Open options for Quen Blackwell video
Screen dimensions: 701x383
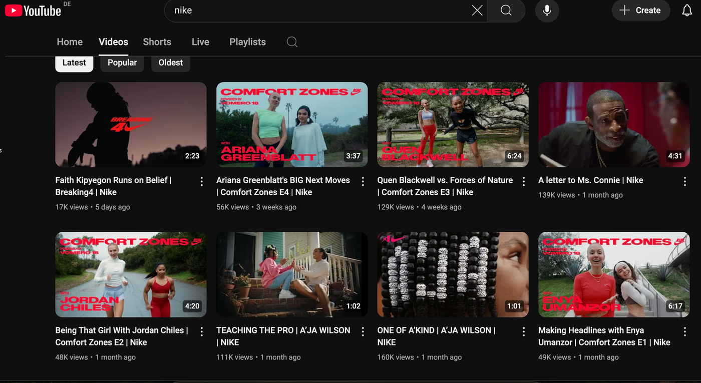(x=524, y=181)
